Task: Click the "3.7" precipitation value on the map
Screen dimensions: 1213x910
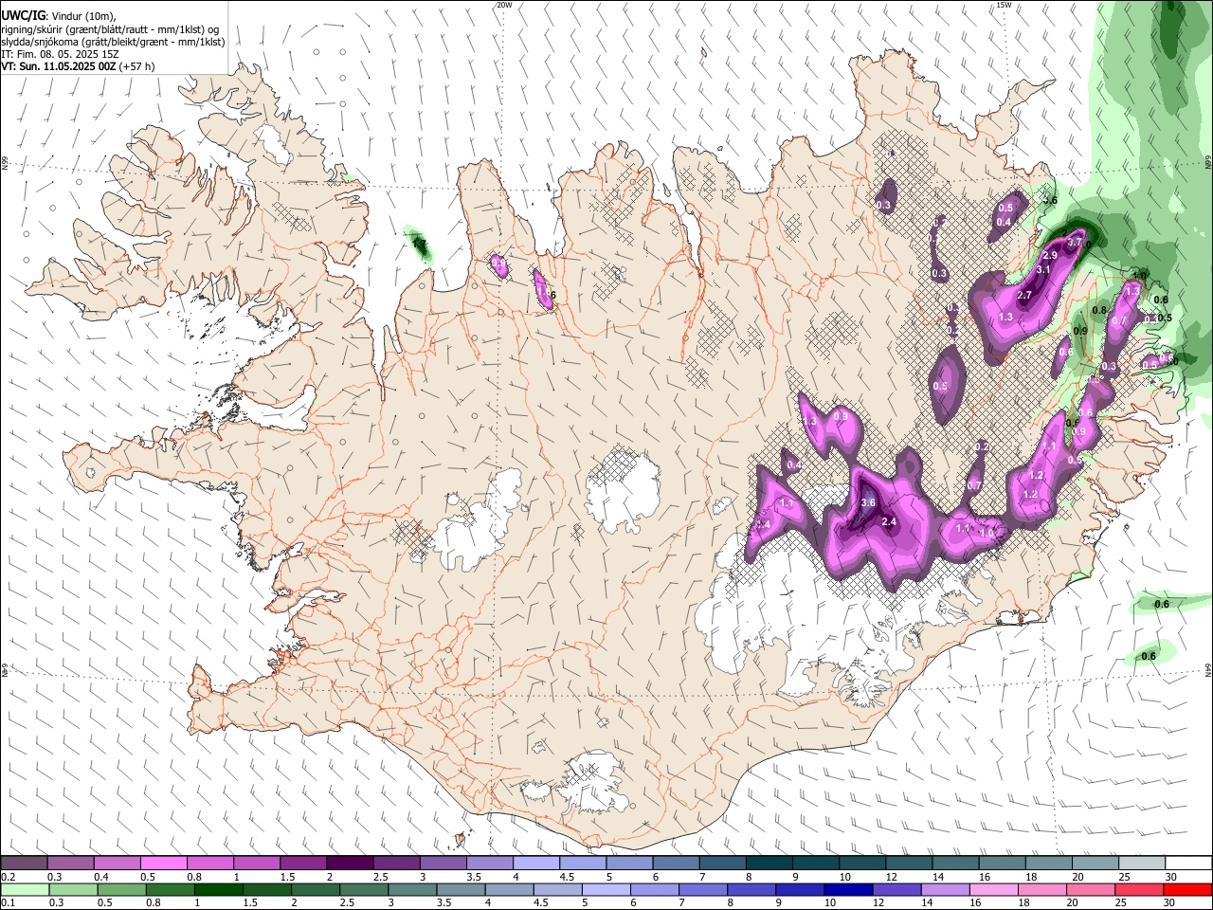Action: [x=1075, y=243]
